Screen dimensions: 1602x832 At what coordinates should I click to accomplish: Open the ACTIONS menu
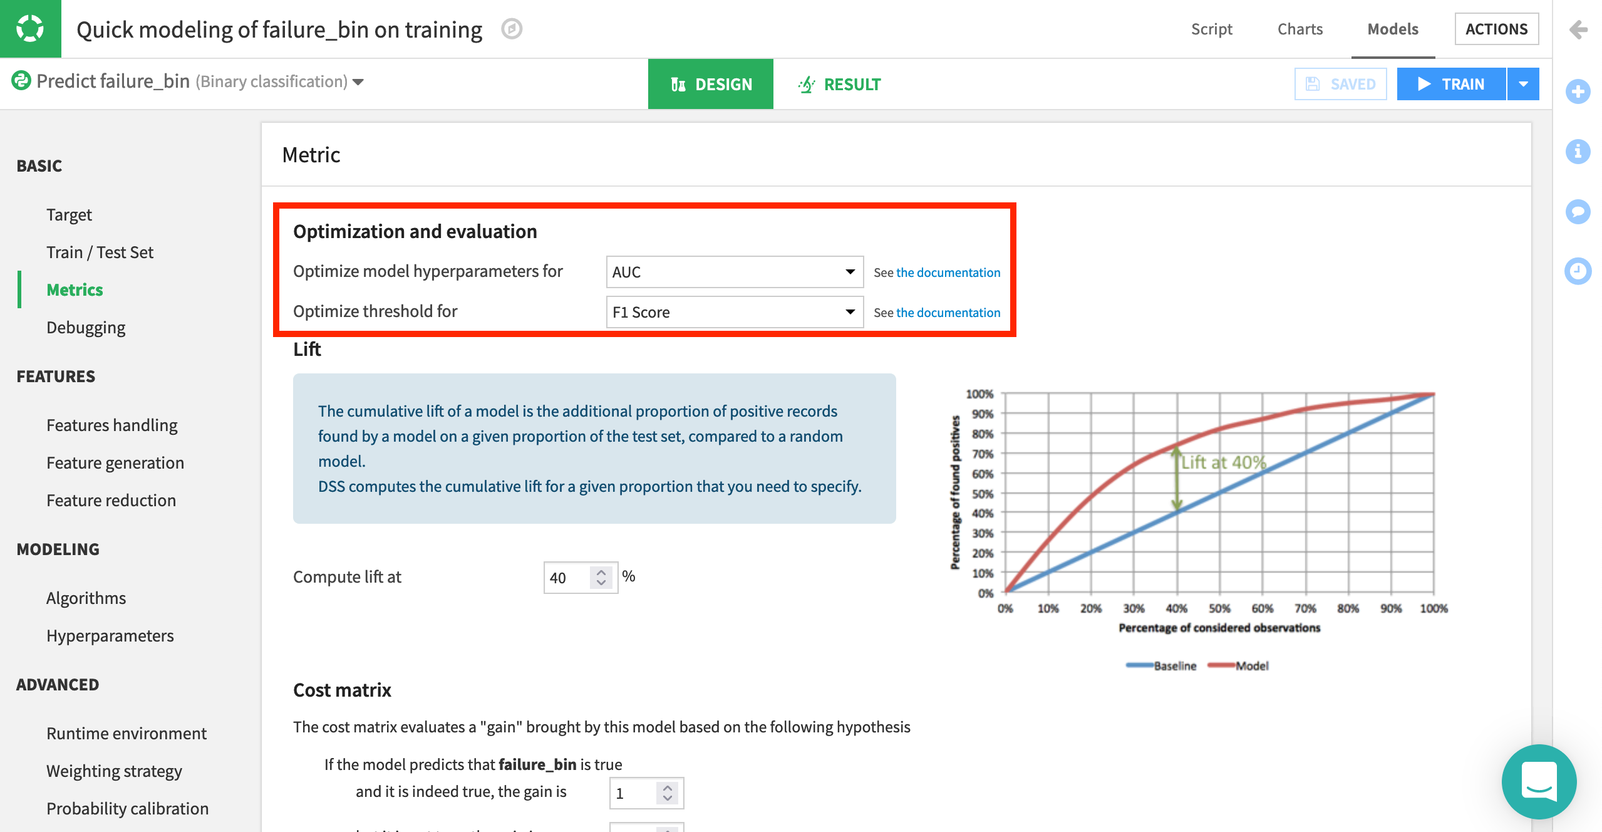(1497, 28)
